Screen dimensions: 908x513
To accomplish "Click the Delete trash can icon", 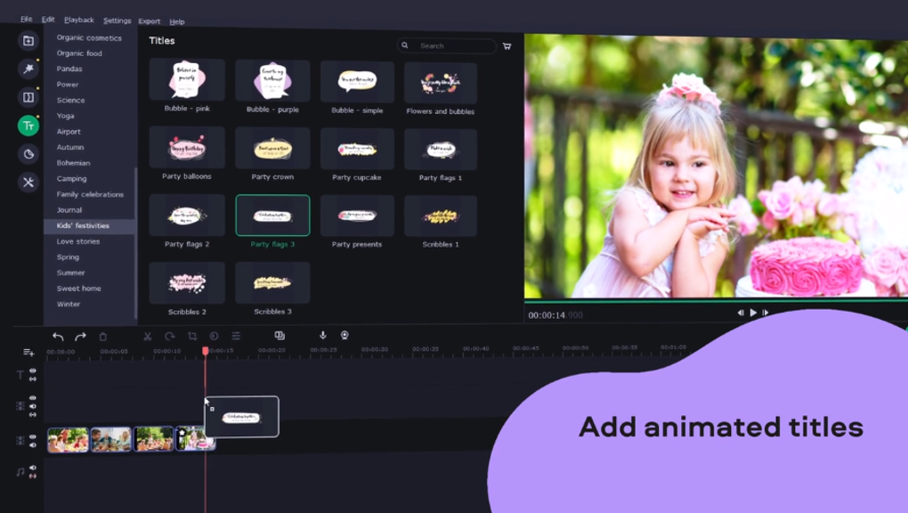I will click(x=103, y=336).
